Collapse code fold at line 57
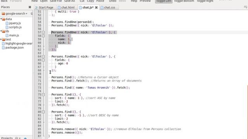The image size is (248, 139). [x=43, y=32]
